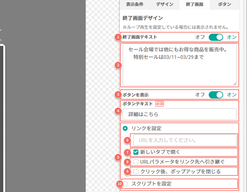This screenshot has width=247, height=192.
Task: Select the リンクを設定 radio button
Action: [125, 128]
